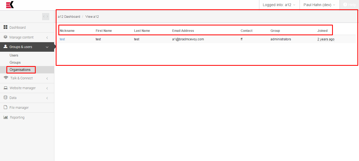Click the administrators group cell
The image size is (359, 161).
click(281, 39)
